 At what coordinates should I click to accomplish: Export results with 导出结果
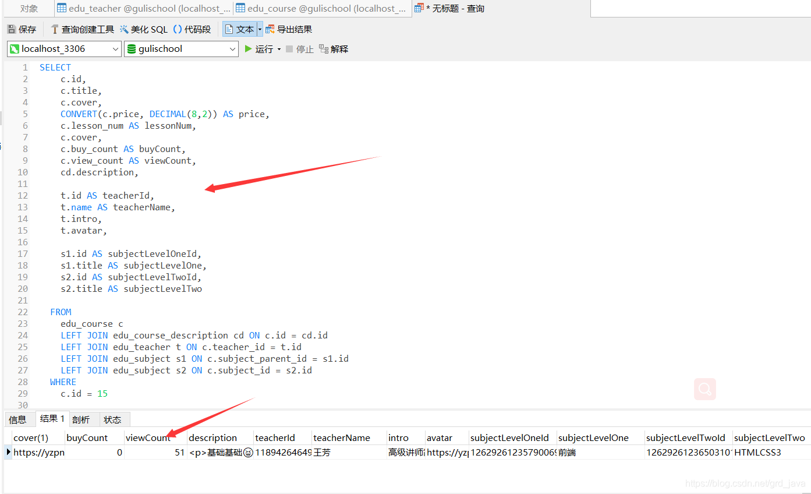point(289,29)
